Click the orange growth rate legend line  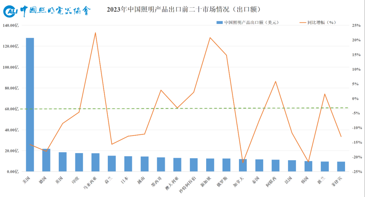pyautogui.click(x=303, y=23)
